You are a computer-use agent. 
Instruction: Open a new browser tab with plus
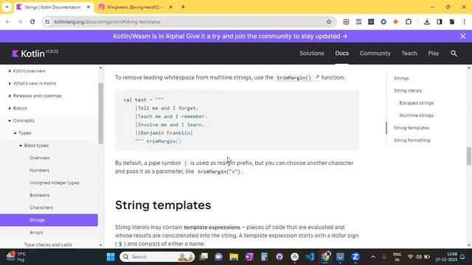coord(183,7)
